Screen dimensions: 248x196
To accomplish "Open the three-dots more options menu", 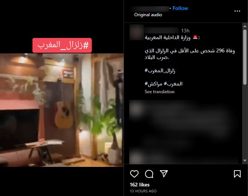I will (237, 11).
